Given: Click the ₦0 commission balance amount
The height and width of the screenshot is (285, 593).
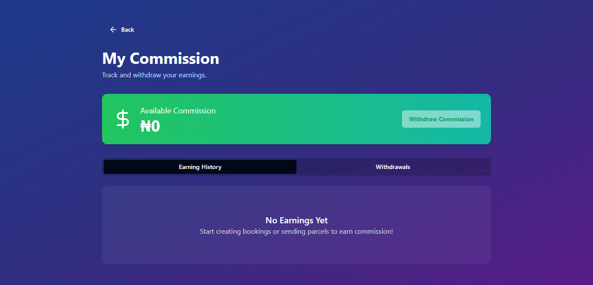Looking at the screenshot, I should [150, 126].
